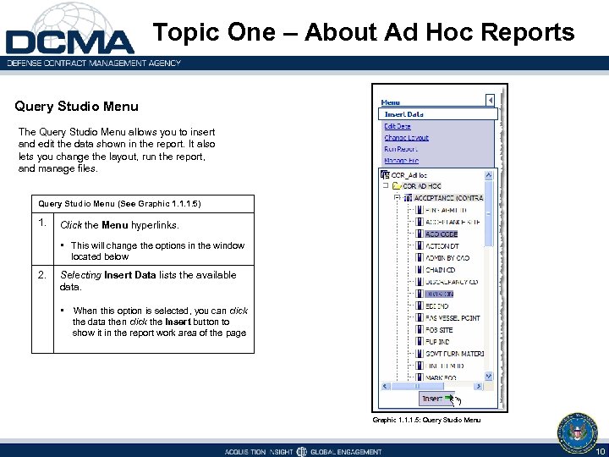Click the icon next to FUP IND

pyautogui.click(x=420, y=342)
